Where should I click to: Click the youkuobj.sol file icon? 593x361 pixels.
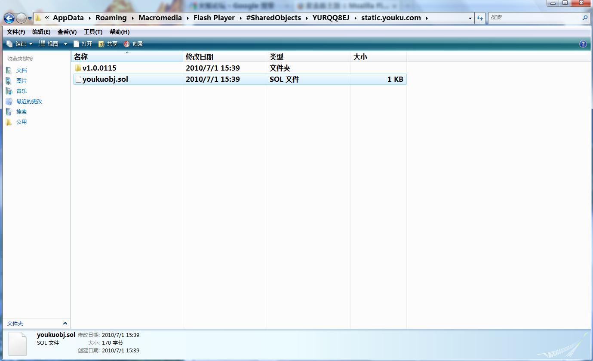click(78, 79)
